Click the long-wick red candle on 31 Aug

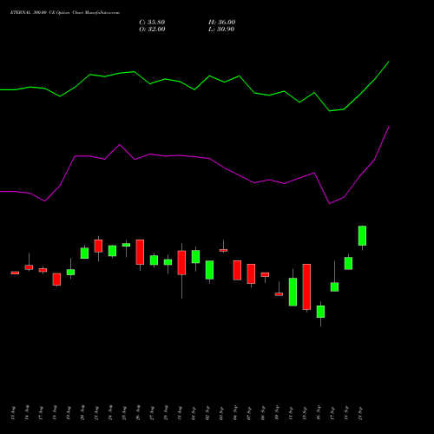click(181, 263)
